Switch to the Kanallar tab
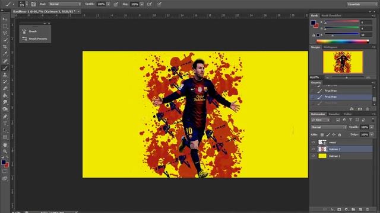380x213 pixels. pos(334,114)
